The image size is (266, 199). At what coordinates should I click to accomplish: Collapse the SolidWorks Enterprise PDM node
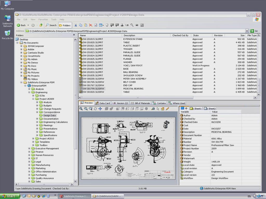[21, 82]
